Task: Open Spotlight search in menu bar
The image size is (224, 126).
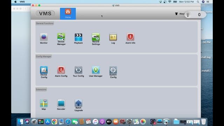Action: click(x=198, y=2)
